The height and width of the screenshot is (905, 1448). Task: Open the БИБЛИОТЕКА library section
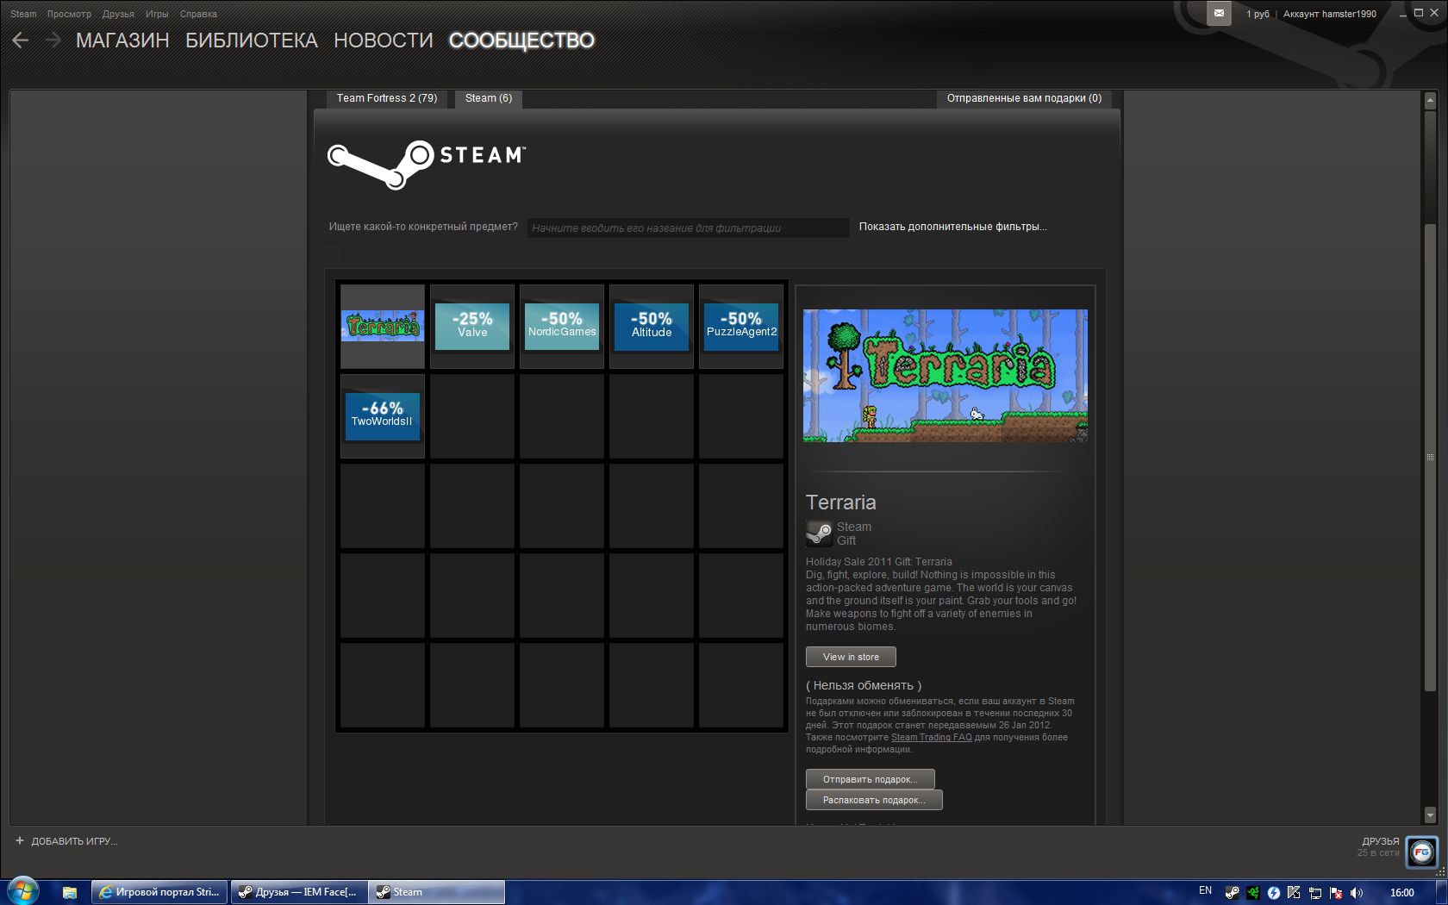252,41
